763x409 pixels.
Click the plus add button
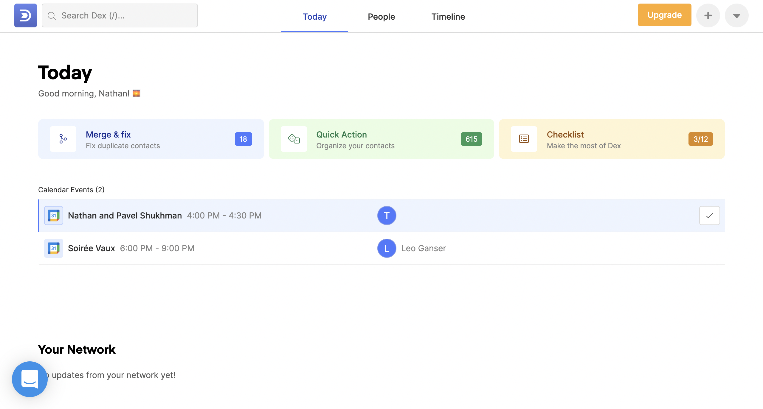708,15
